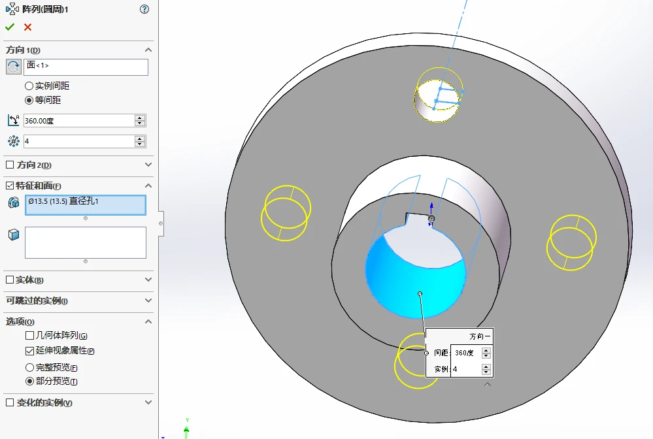Check the 几何体阵列 option
The width and height of the screenshot is (653, 439).
[x=29, y=335]
